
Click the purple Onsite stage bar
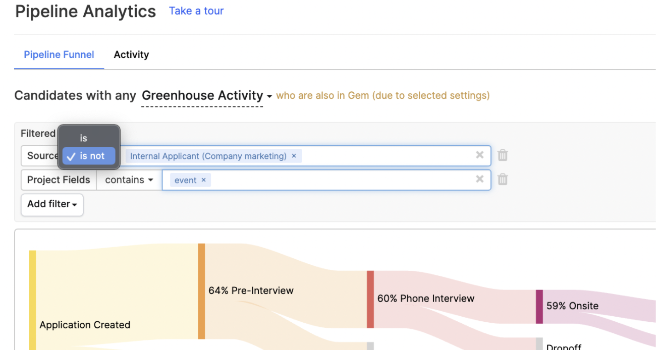pos(539,307)
